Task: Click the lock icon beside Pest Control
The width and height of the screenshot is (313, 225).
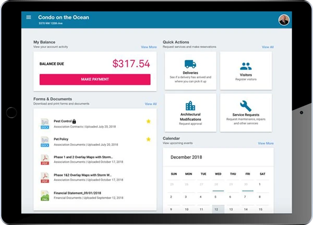Action: click(x=74, y=121)
